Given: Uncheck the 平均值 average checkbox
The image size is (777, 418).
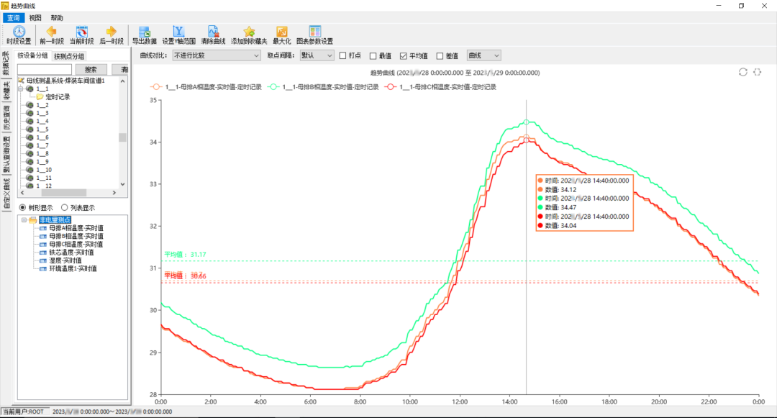Looking at the screenshot, I should pos(404,55).
